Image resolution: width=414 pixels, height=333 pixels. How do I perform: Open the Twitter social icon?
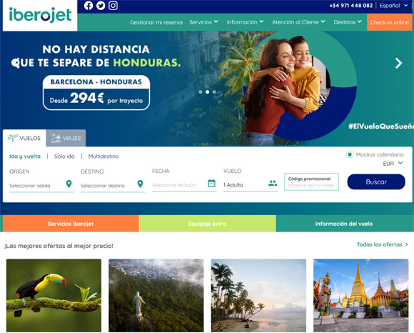point(101,6)
